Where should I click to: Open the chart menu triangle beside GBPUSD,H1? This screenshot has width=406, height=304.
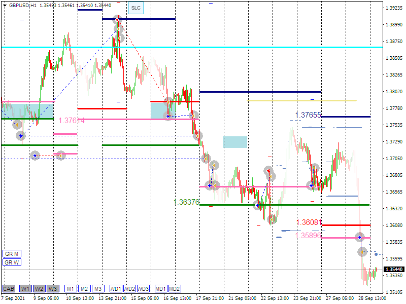5,6
